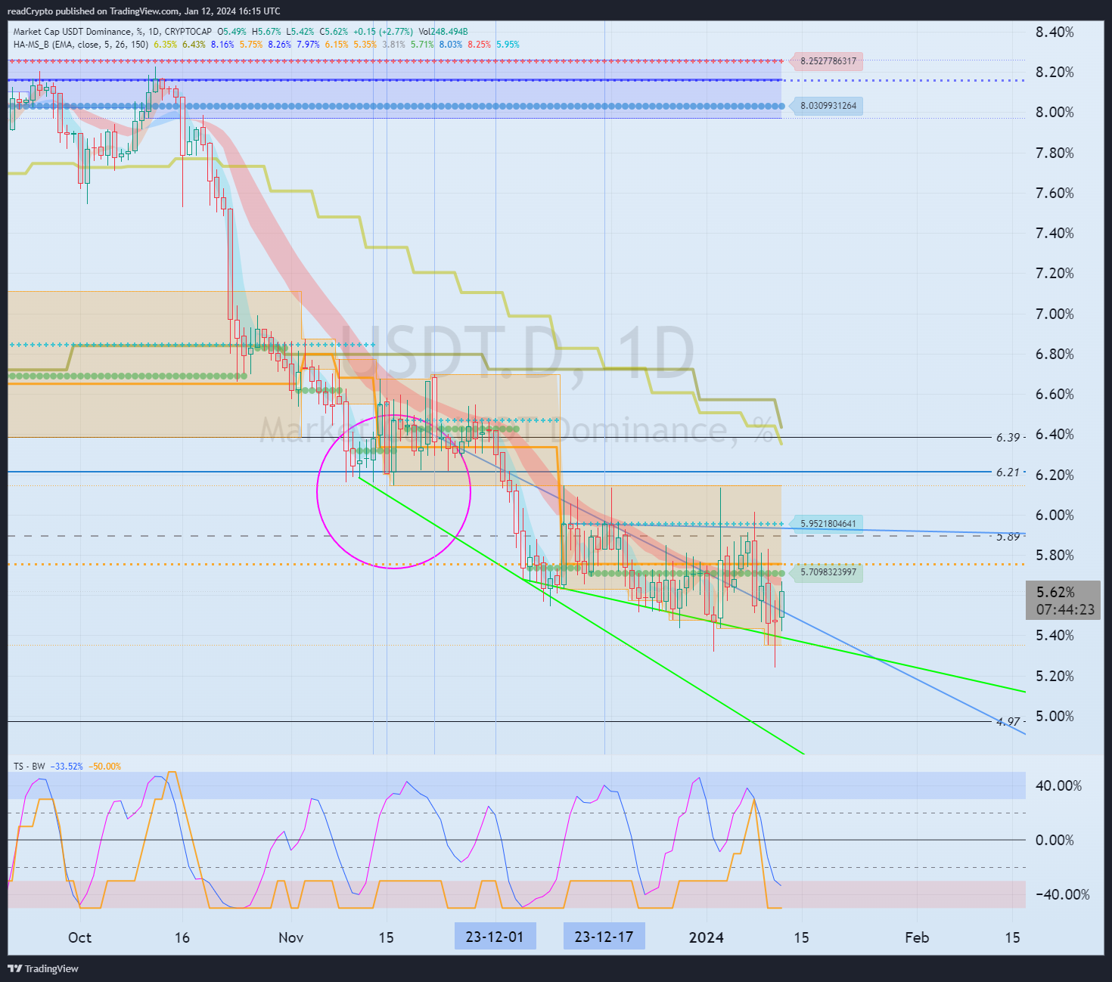The height and width of the screenshot is (982, 1112).
Task: Click 5.20% on the price axis
Action: (1055, 676)
